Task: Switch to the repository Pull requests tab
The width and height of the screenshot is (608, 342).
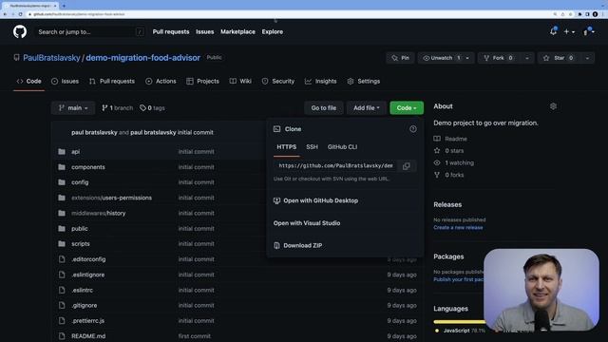Action: 112,81
